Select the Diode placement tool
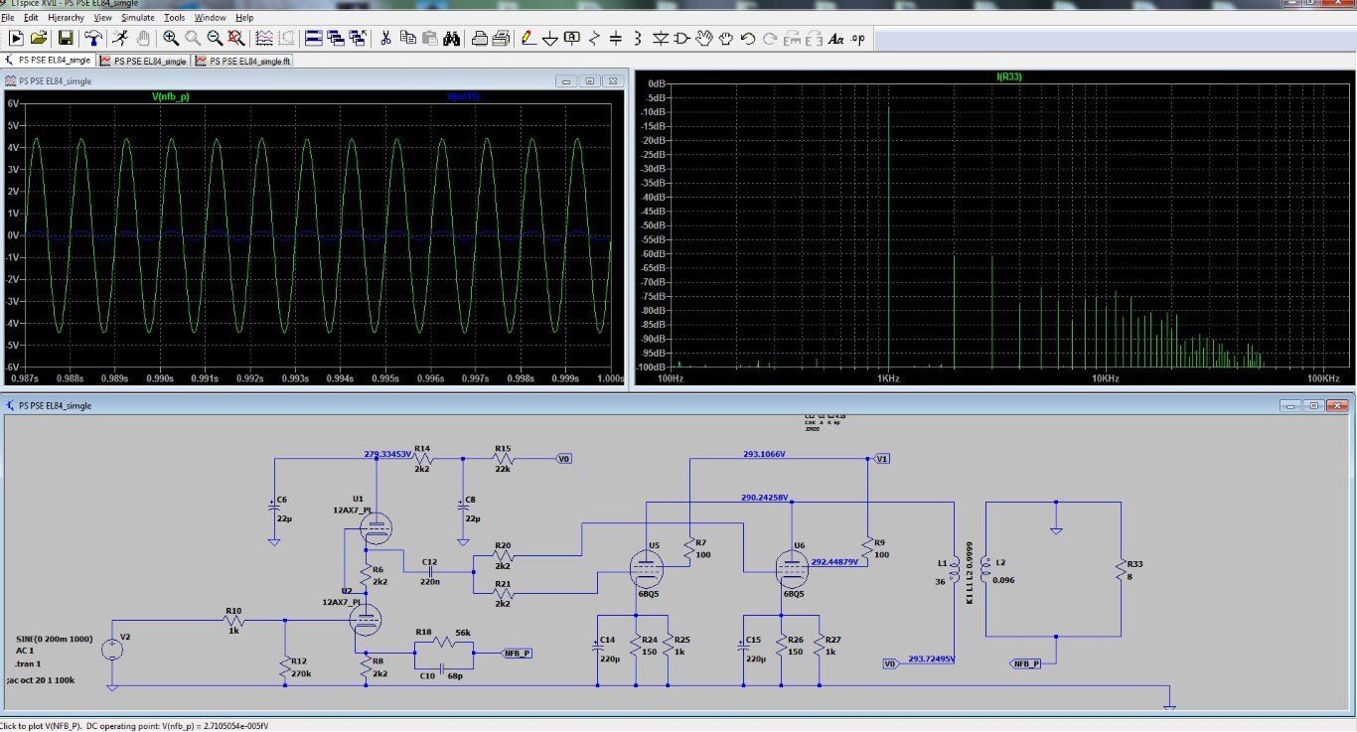Image resolution: width=1357 pixels, height=732 pixels. tap(660, 38)
